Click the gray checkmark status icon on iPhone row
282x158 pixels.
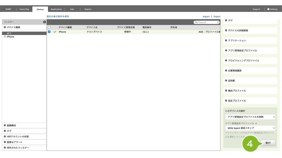(x=55, y=32)
